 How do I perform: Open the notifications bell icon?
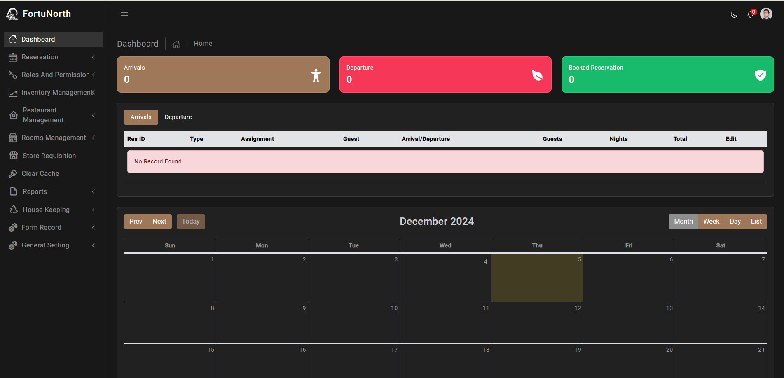point(750,14)
